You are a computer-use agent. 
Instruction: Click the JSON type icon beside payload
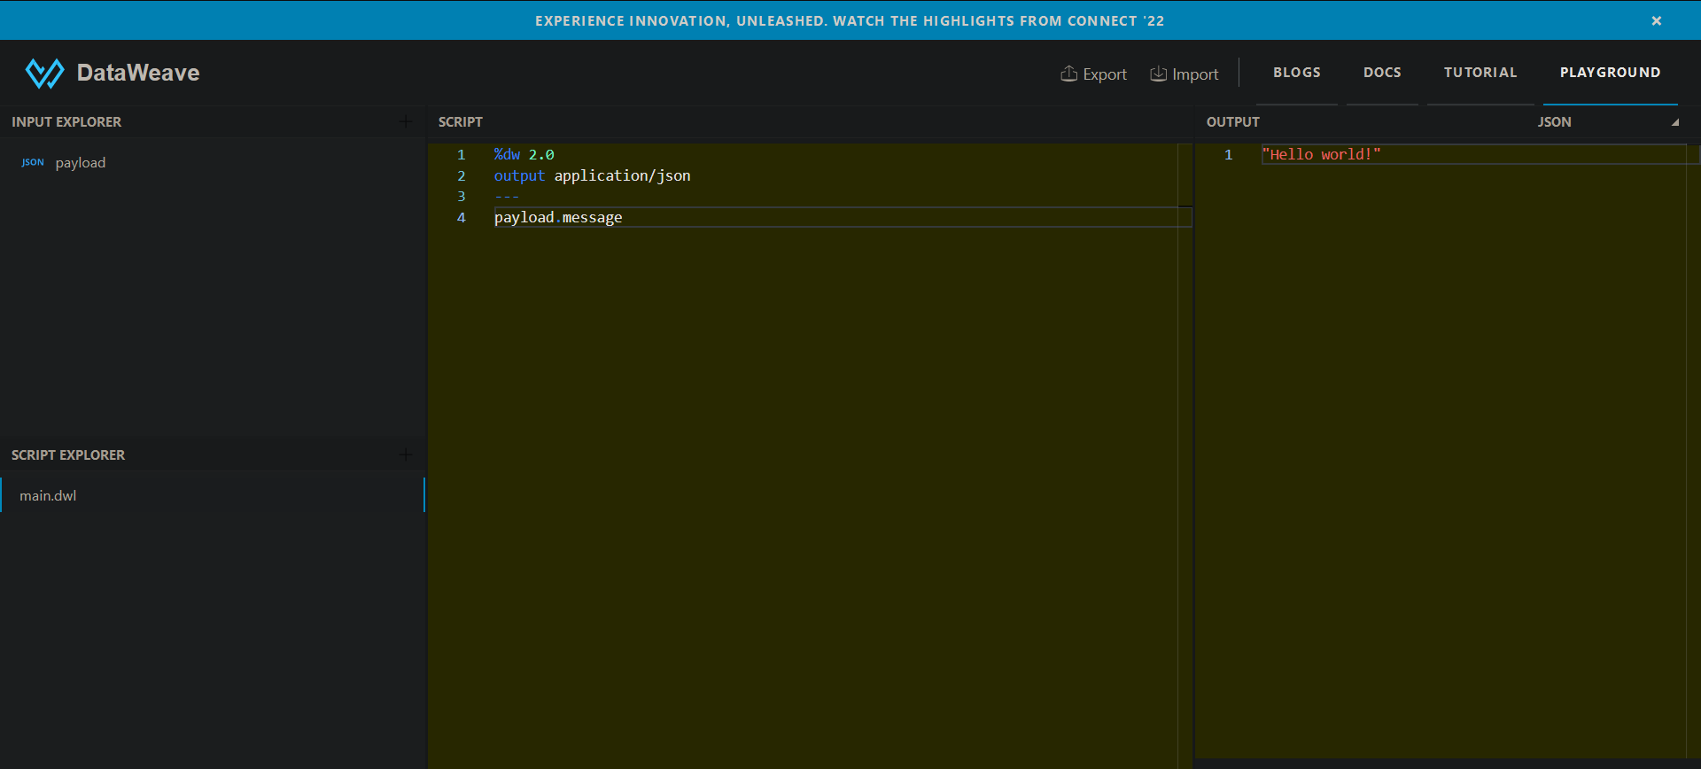coord(33,162)
